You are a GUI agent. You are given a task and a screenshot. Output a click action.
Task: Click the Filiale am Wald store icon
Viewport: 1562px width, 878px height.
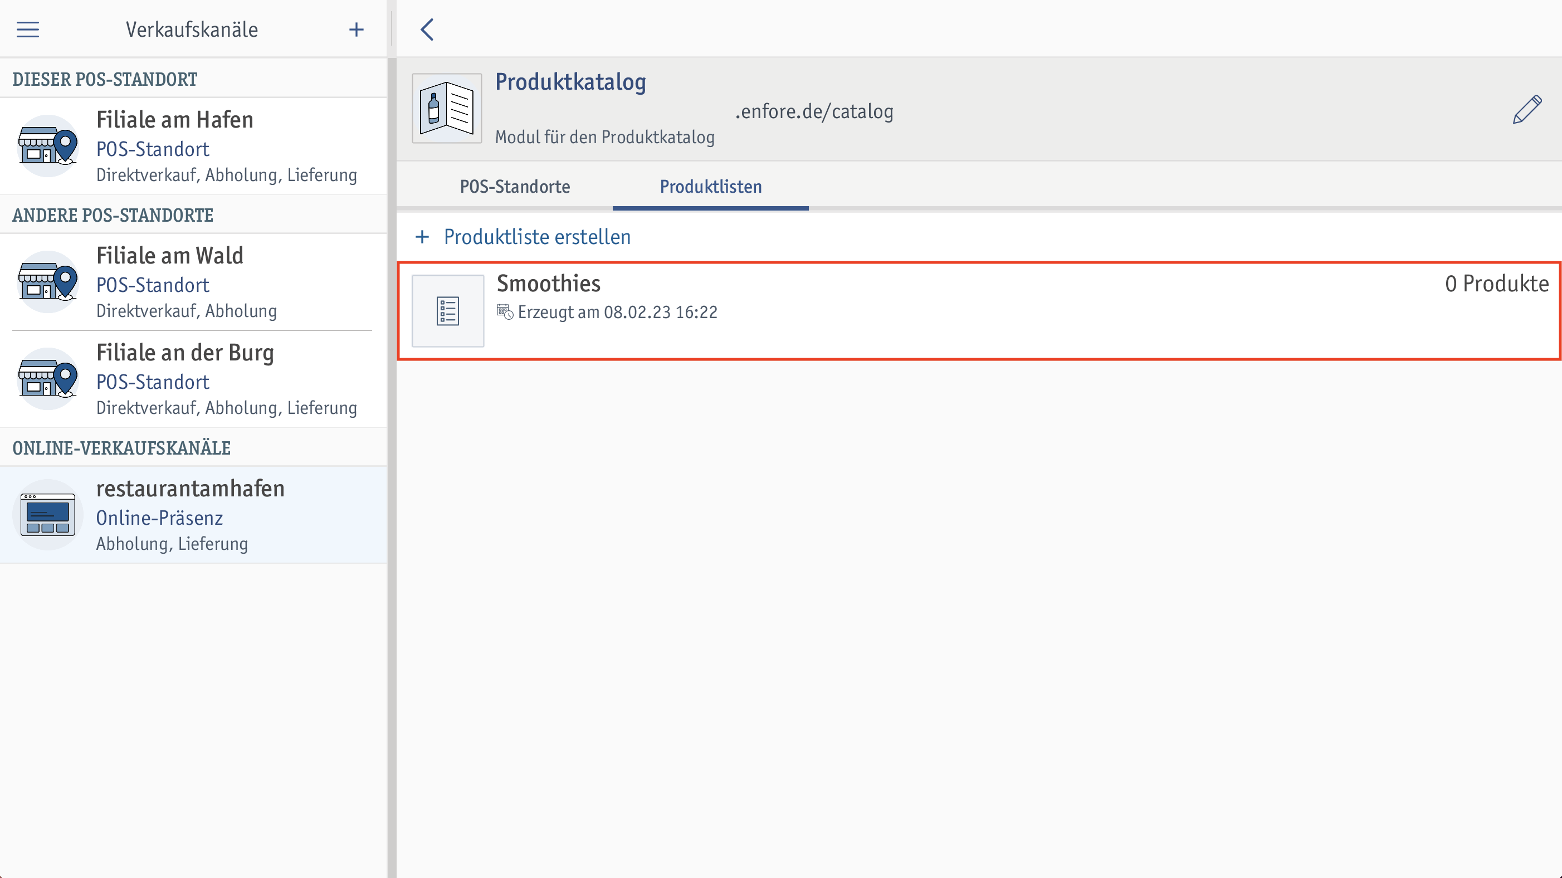48,282
